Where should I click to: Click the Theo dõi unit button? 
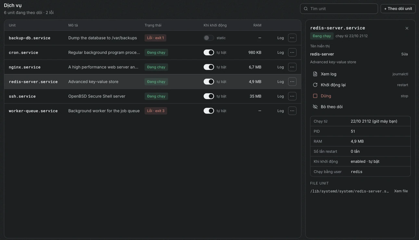398,9
